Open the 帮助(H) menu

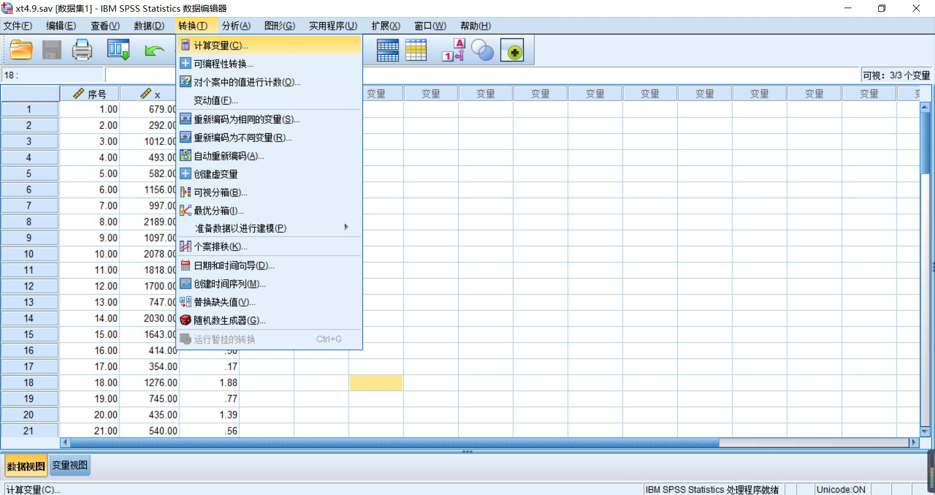click(476, 26)
